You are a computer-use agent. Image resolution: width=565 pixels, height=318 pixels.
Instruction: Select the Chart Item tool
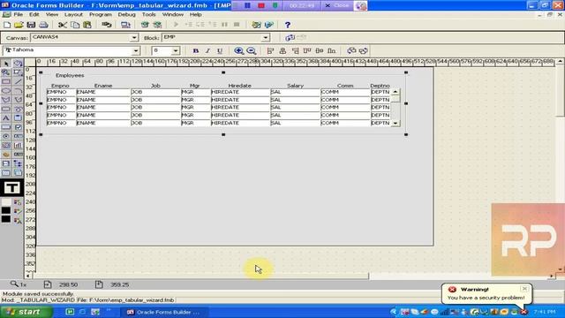point(18,145)
